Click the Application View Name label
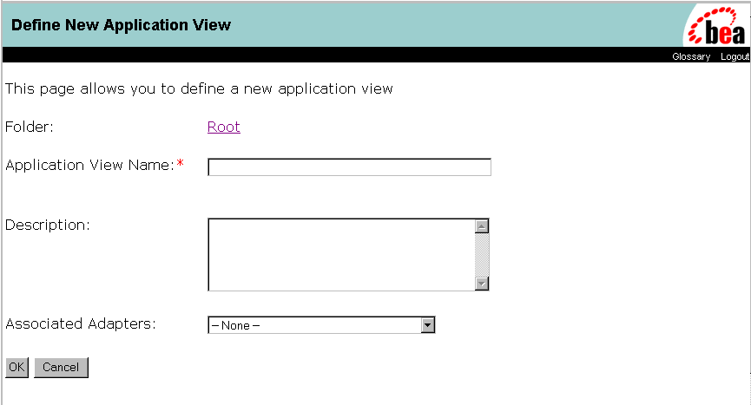The image size is (751, 405). 89,166
